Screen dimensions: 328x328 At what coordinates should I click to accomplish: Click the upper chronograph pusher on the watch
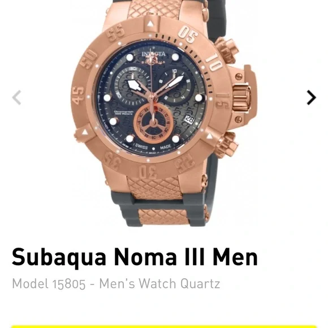(227, 50)
